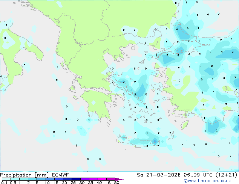Viewport: 239px width, 184px height.
Task: Select the 20–25 mm legend swatch
Action: (67, 179)
